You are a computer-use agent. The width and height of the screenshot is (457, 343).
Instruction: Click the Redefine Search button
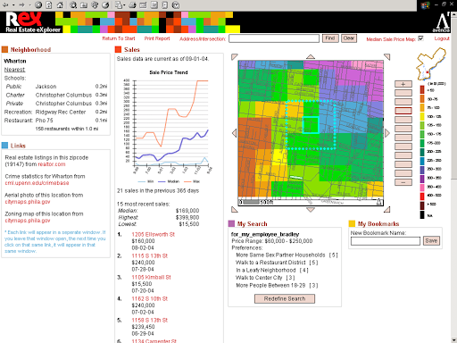(285, 298)
